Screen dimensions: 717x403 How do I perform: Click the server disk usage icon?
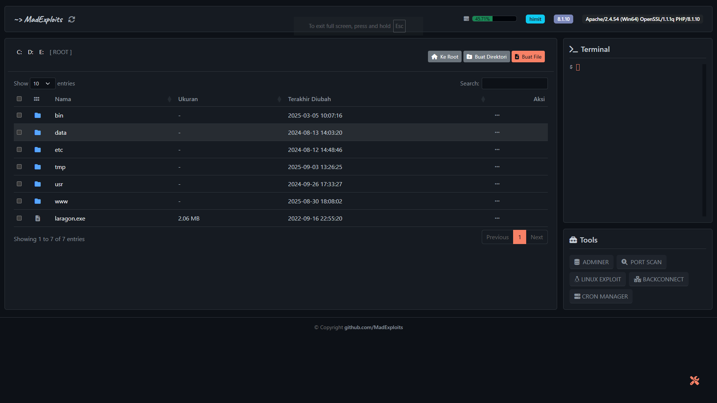(466, 19)
